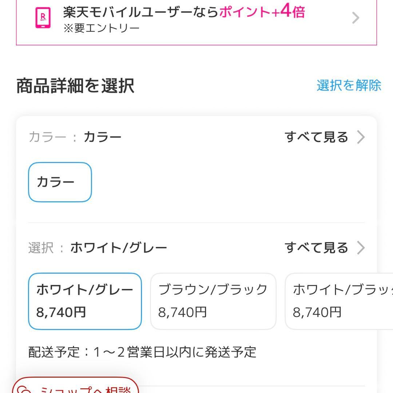Expand すべて見る for the 選択 section
Viewport: 393px width, 393px height.
(x=317, y=248)
